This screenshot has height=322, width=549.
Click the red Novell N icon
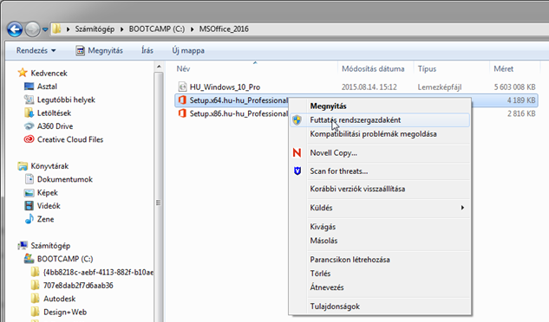click(x=297, y=152)
